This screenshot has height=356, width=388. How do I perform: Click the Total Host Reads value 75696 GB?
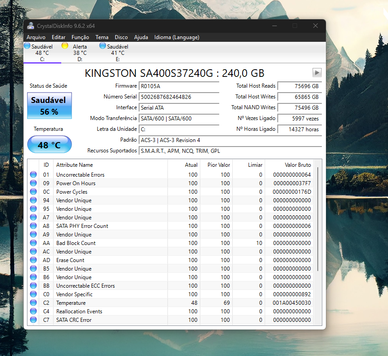(x=300, y=86)
